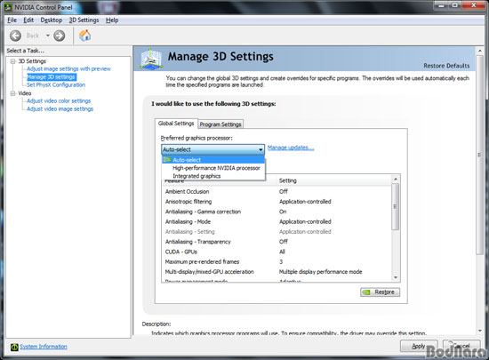Open Set PhysX Configuration task

(x=56, y=84)
